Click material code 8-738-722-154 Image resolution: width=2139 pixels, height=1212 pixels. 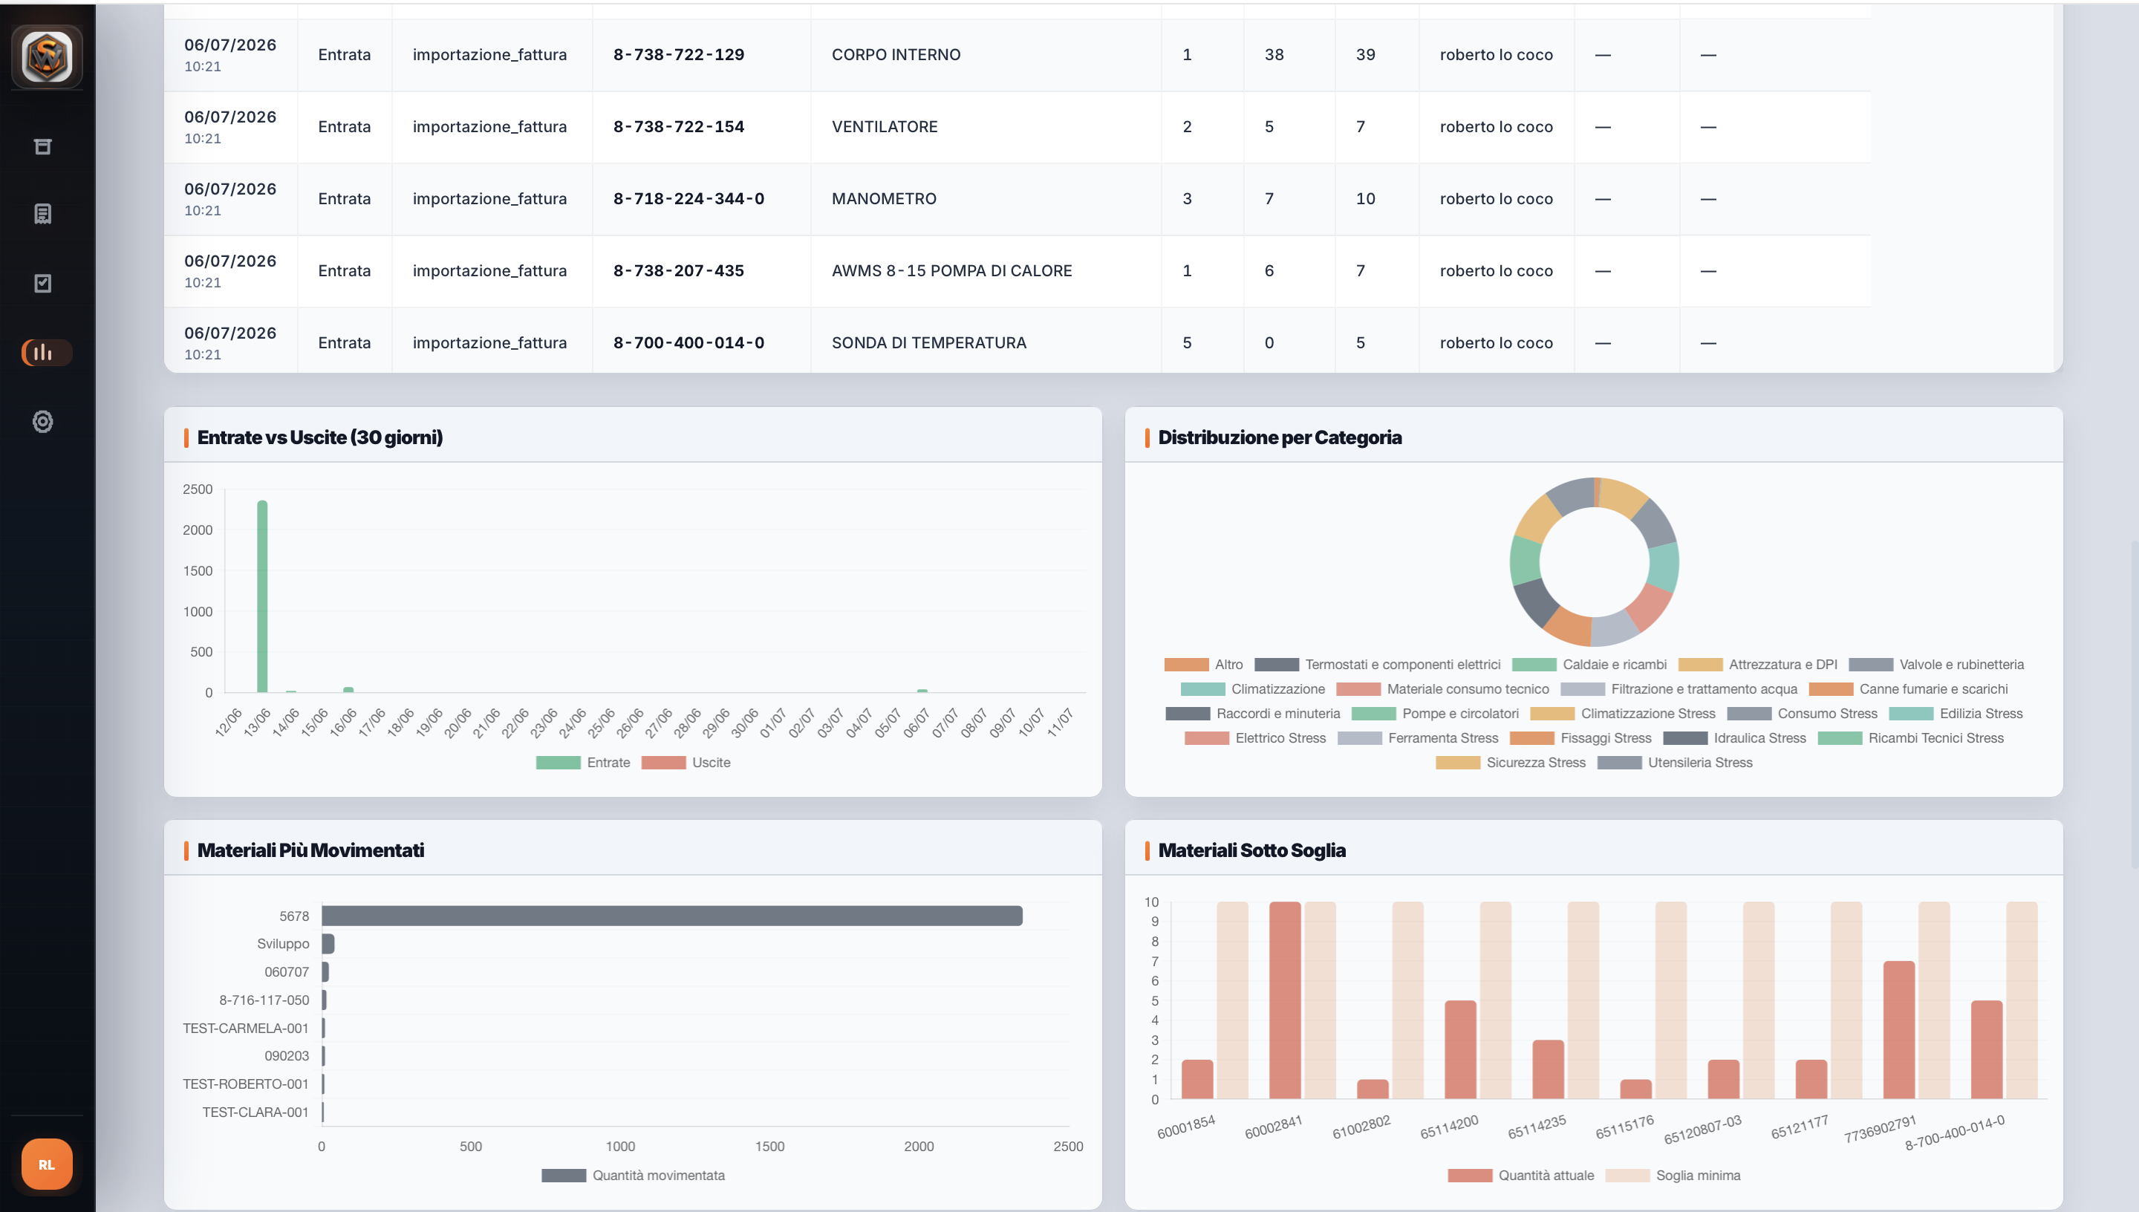[679, 126]
